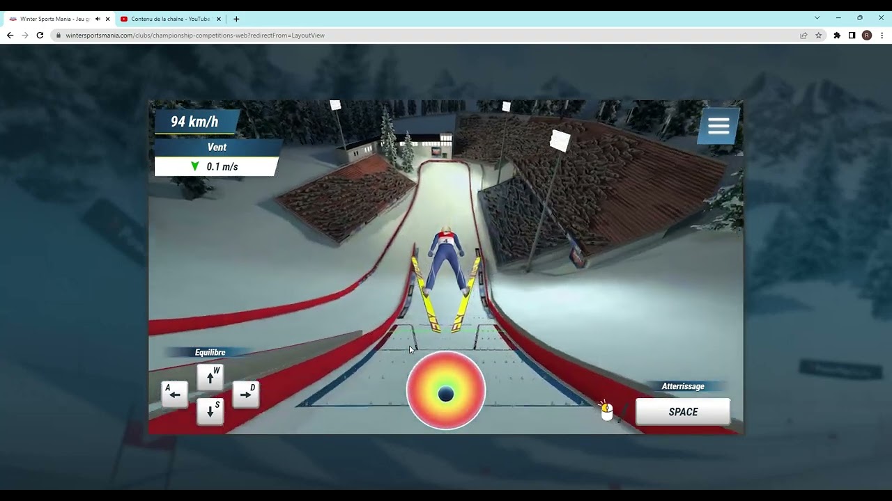
Task: View site information lock icon
Action: (59, 35)
